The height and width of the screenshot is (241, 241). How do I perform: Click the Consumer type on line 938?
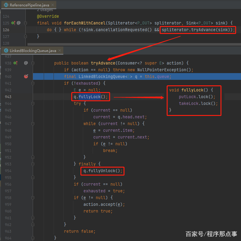128,63
